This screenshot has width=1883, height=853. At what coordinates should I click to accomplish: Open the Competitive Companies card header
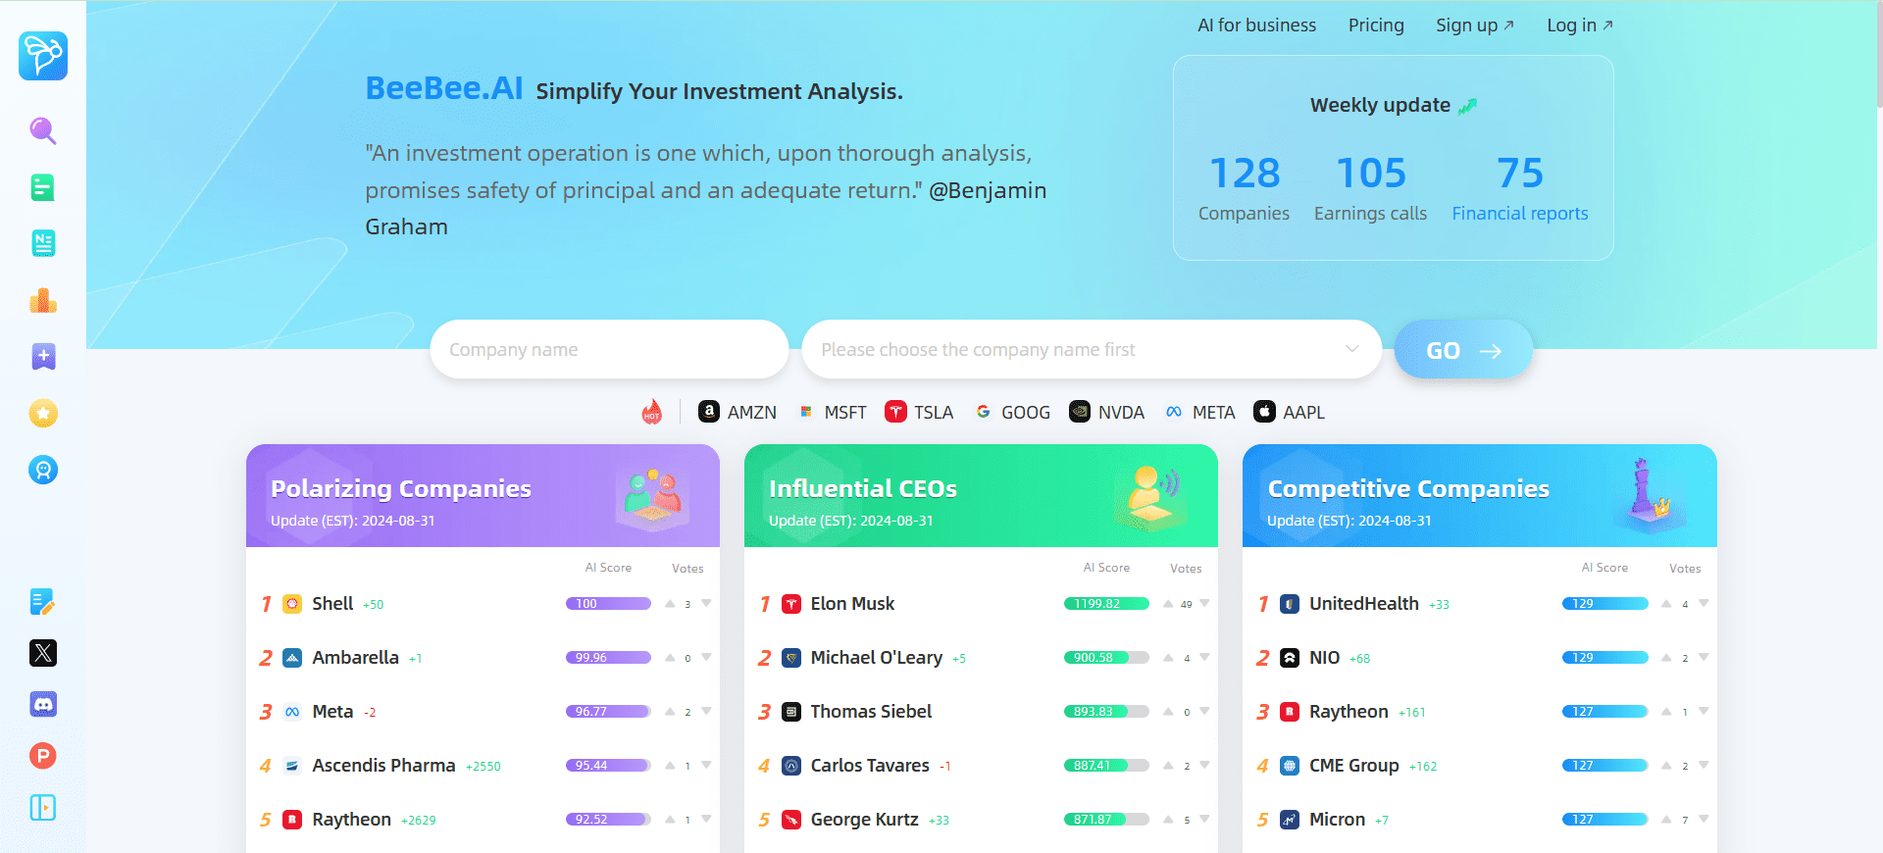pos(1479,496)
